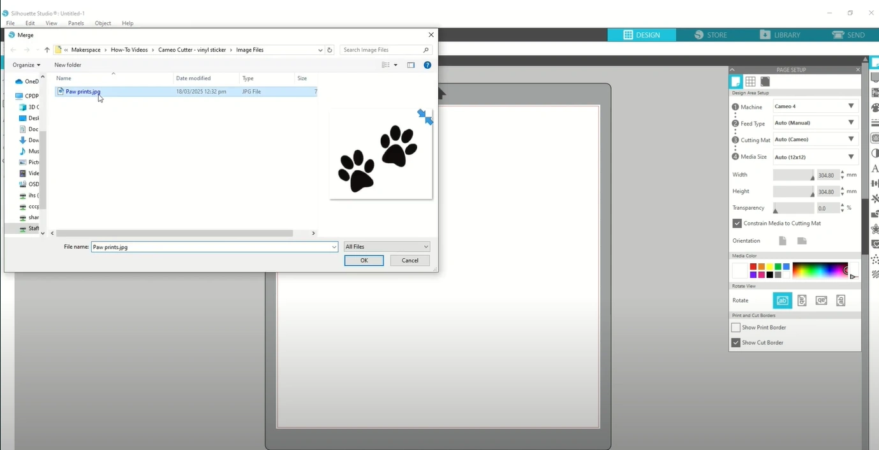
Task: Expand the Machine dropdown showing Cameo 4
Action: click(815, 106)
